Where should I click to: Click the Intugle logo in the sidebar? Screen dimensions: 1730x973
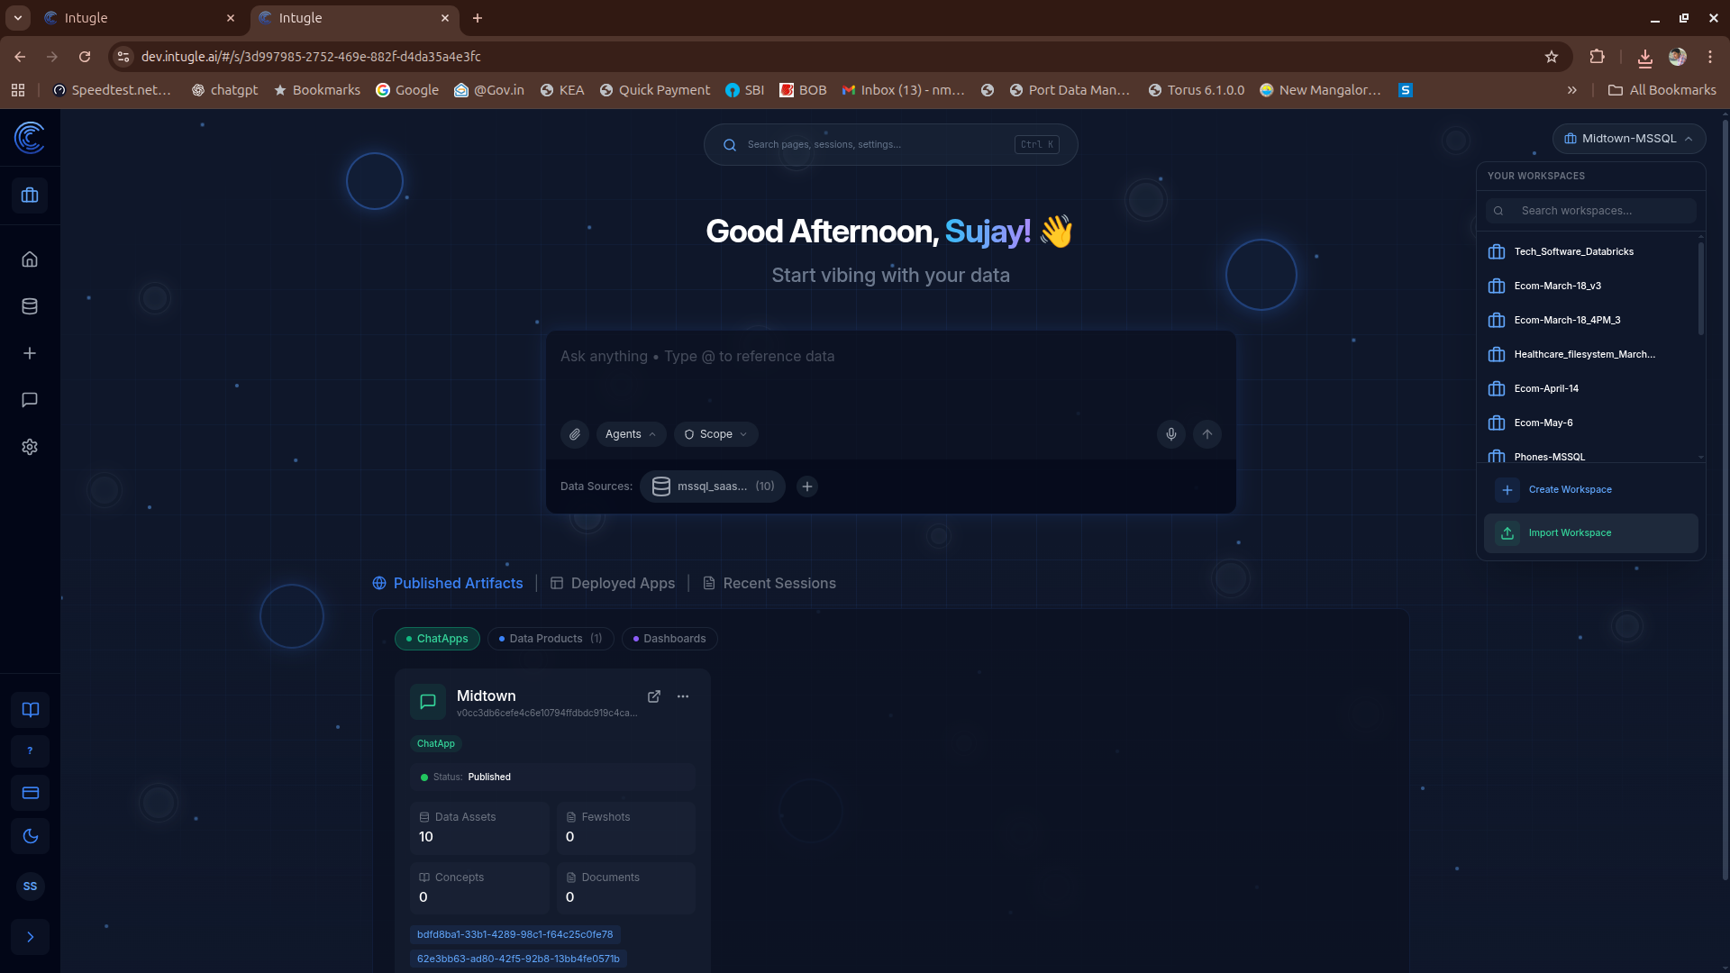pos(30,138)
